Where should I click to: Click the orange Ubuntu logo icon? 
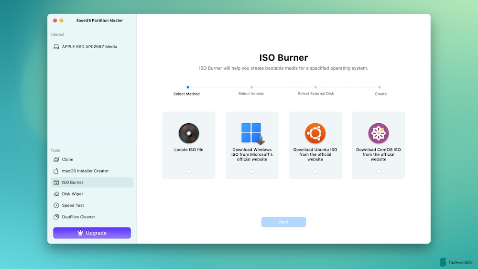pos(315,133)
